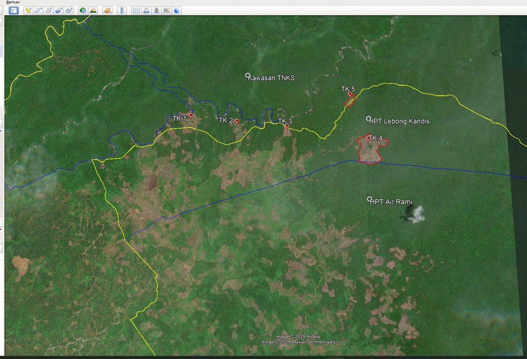The width and height of the screenshot is (527, 359).
Task: Click the Add Image Overlay icon
Action: (x=58, y=11)
